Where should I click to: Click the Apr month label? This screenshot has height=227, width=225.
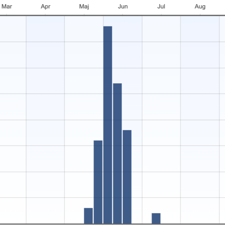(x=45, y=7)
